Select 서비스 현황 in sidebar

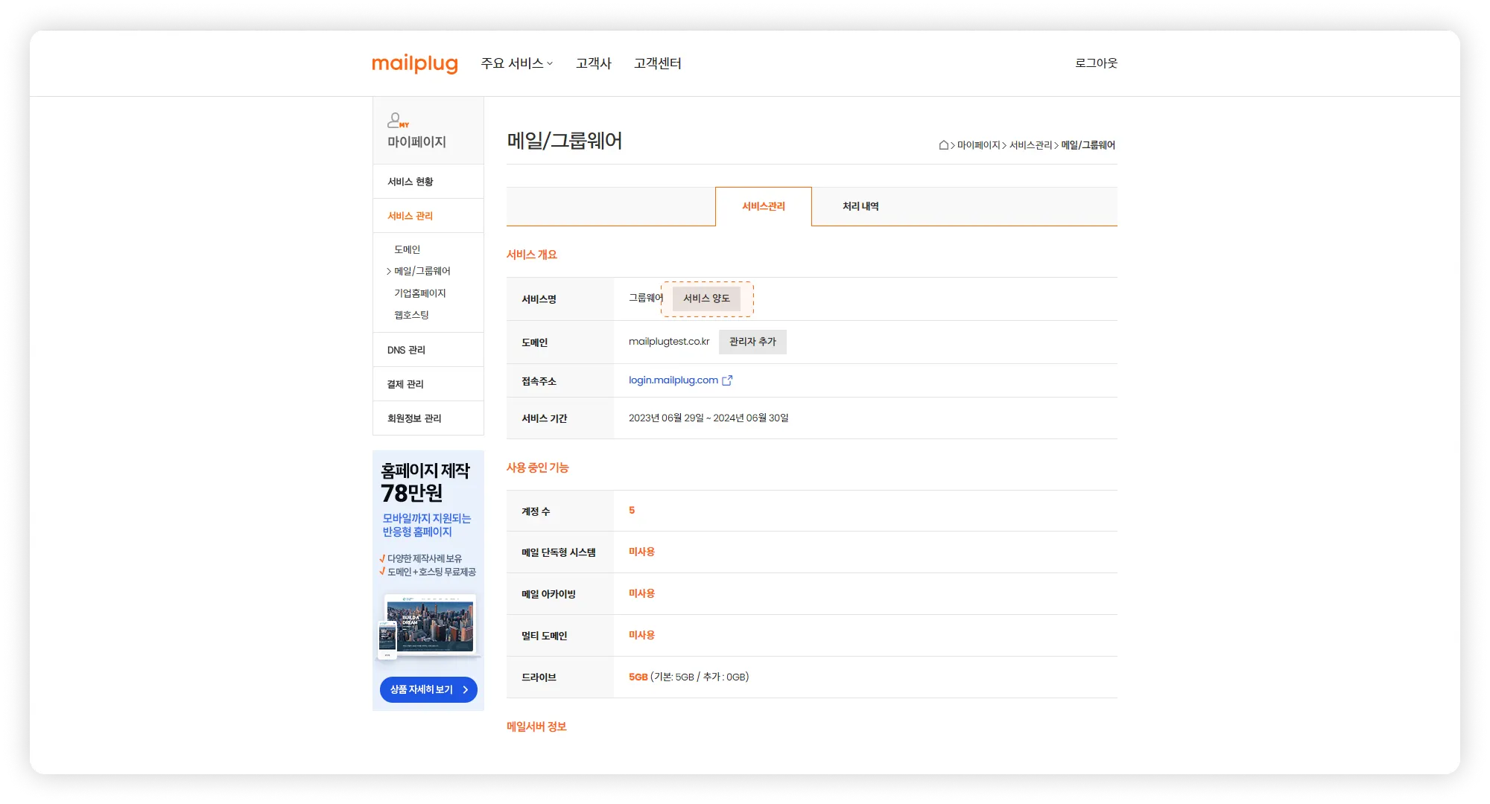click(x=410, y=182)
